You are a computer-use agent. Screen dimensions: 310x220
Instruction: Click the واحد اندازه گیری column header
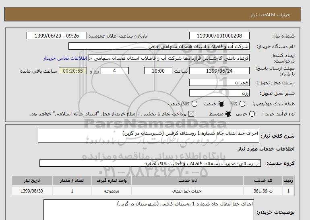112,181
